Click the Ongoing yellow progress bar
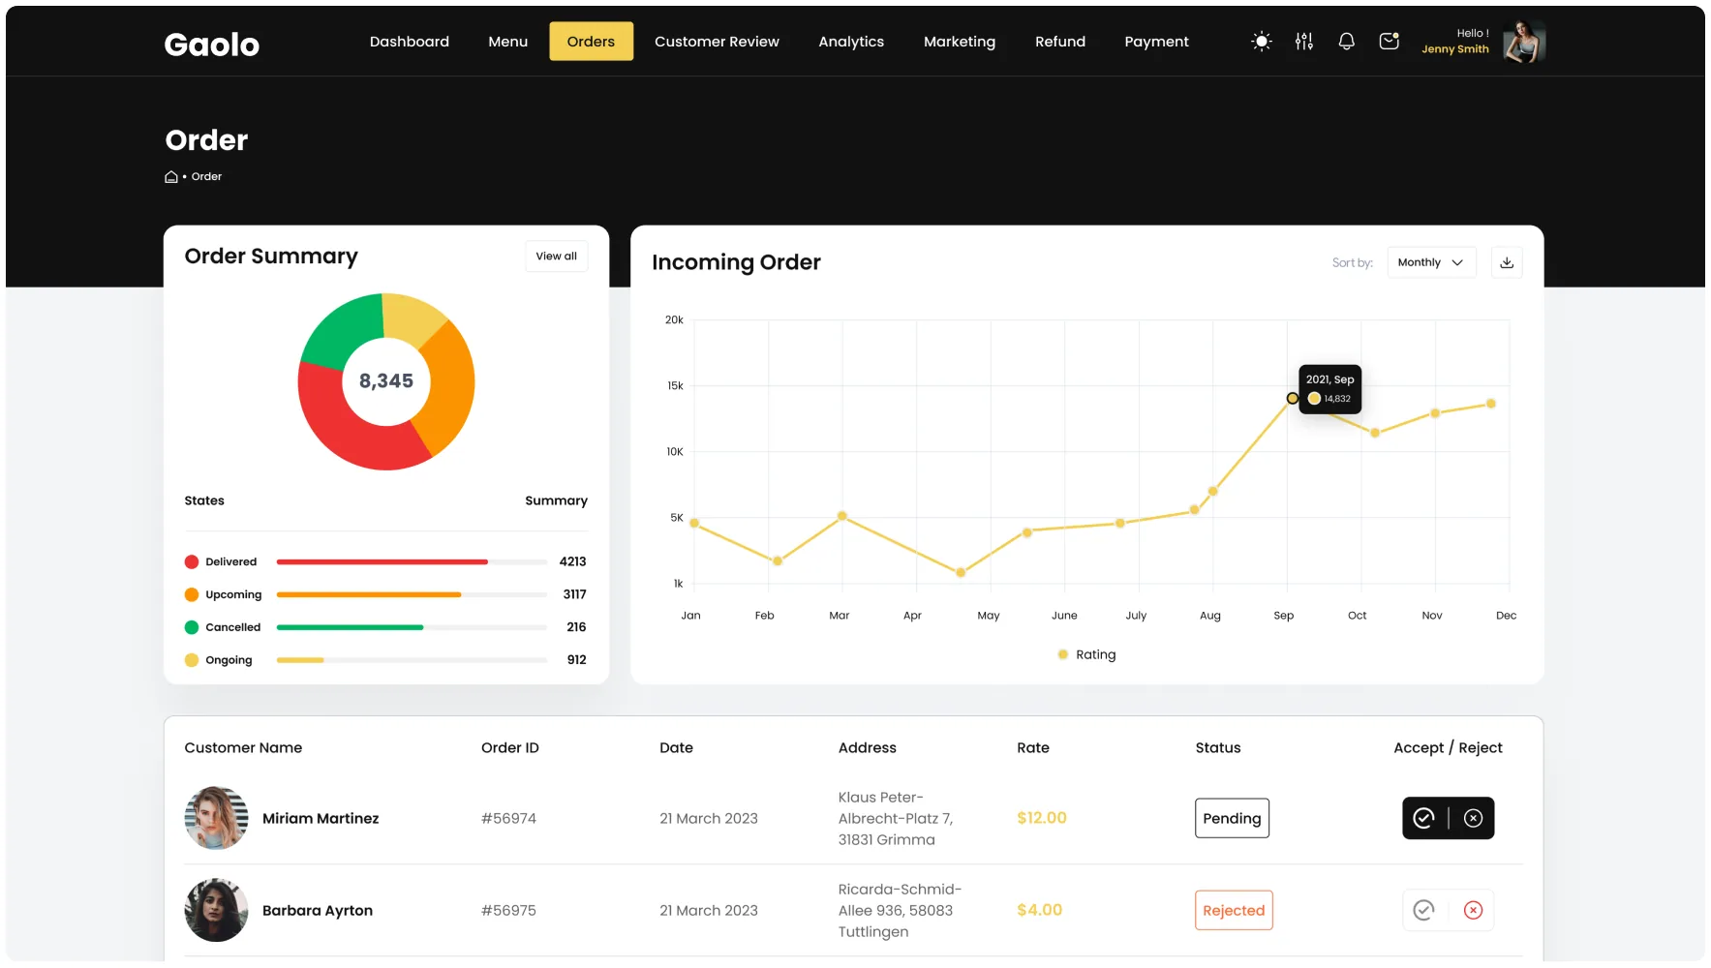 pyautogui.click(x=300, y=660)
